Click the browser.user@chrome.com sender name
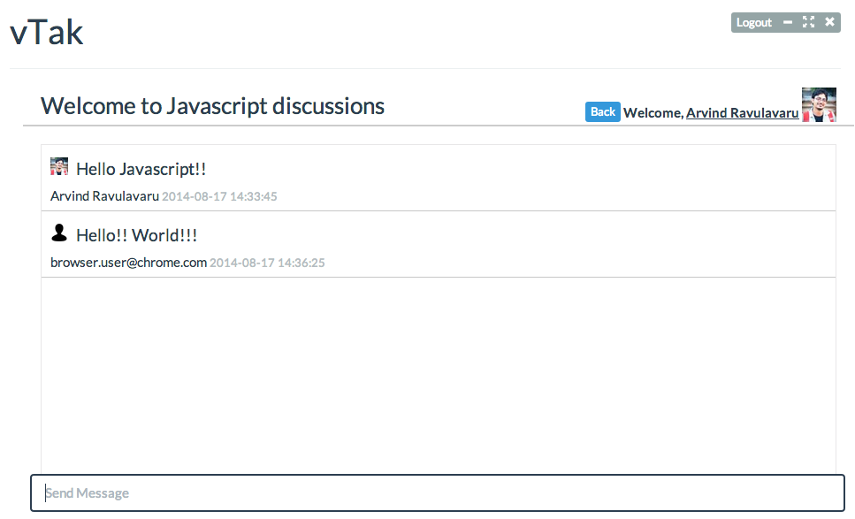Image resolution: width=855 pixels, height=519 pixels. click(x=129, y=263)
